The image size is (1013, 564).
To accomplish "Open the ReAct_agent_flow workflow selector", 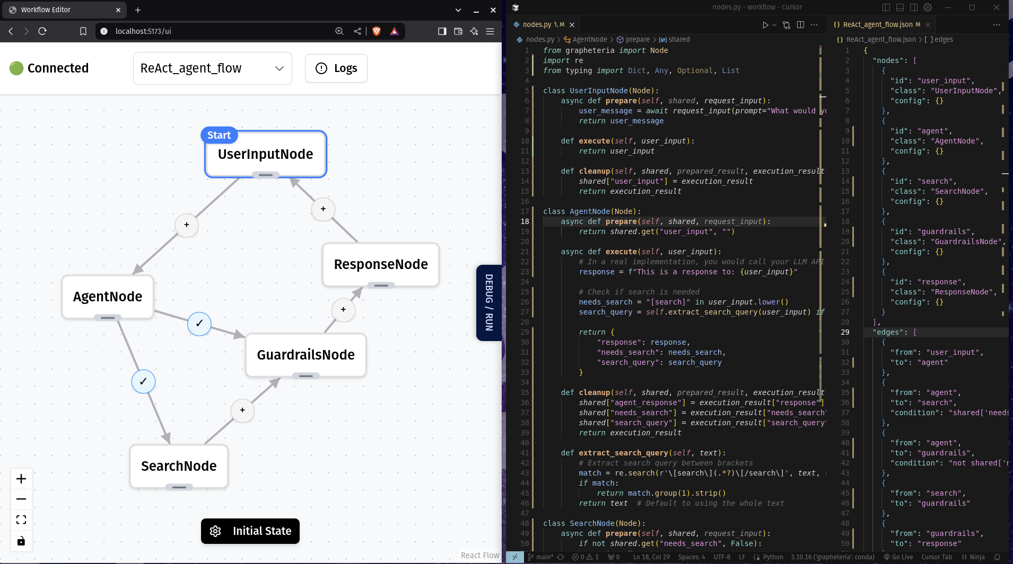I will pyautogui.click(x=212, y=68).
